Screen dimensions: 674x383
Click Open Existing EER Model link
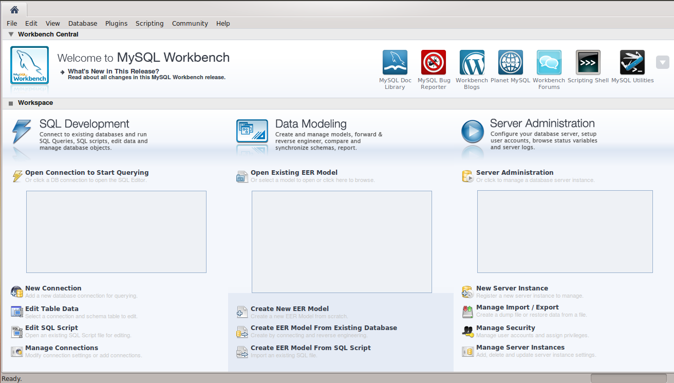(x=294, y=173)
